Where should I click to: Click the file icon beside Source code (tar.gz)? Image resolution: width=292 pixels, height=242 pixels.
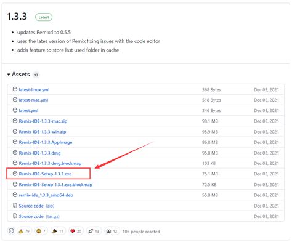15,216
